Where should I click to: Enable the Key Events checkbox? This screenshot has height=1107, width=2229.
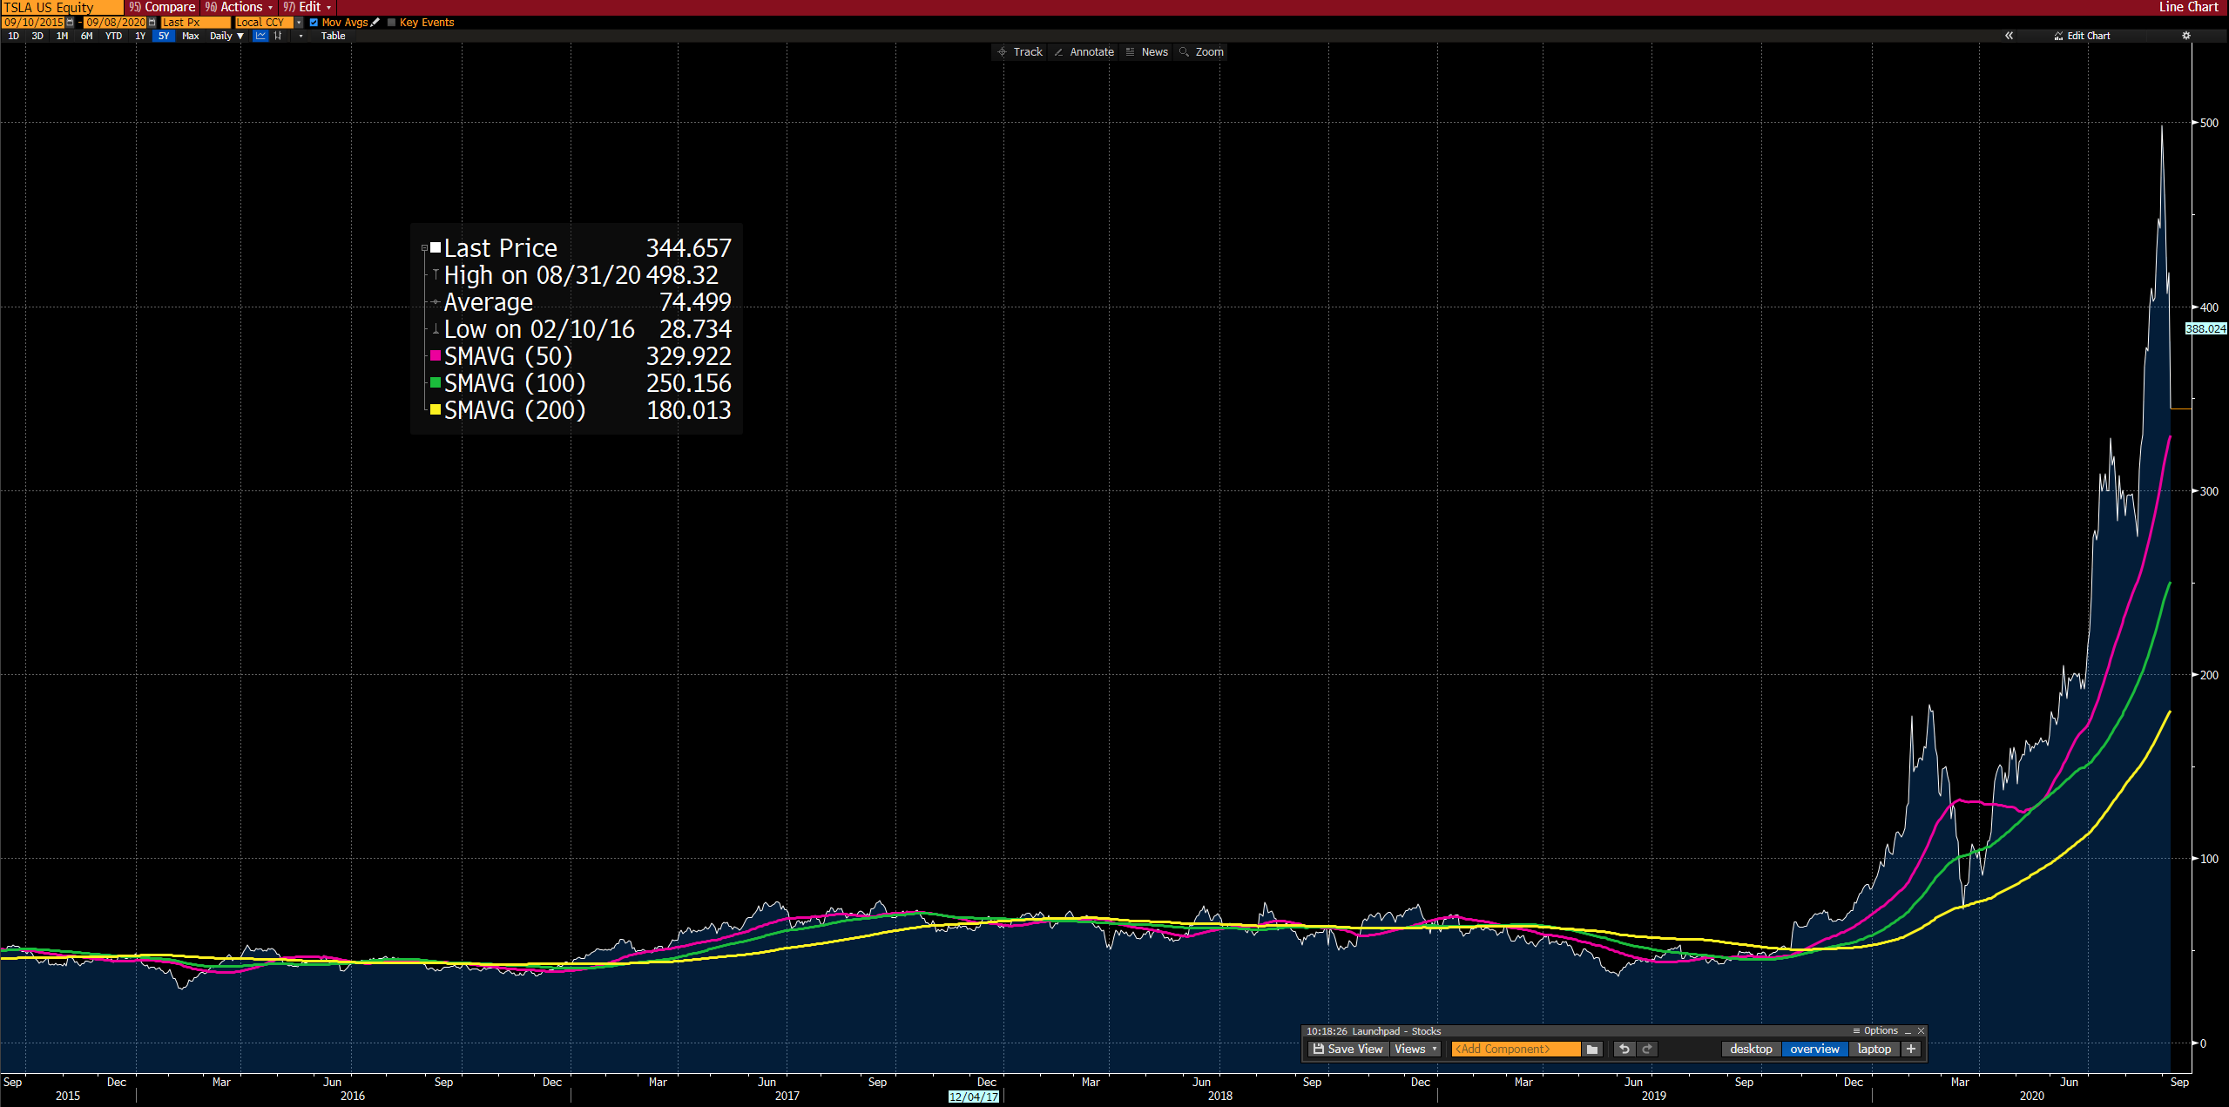(x=391, y=23)
